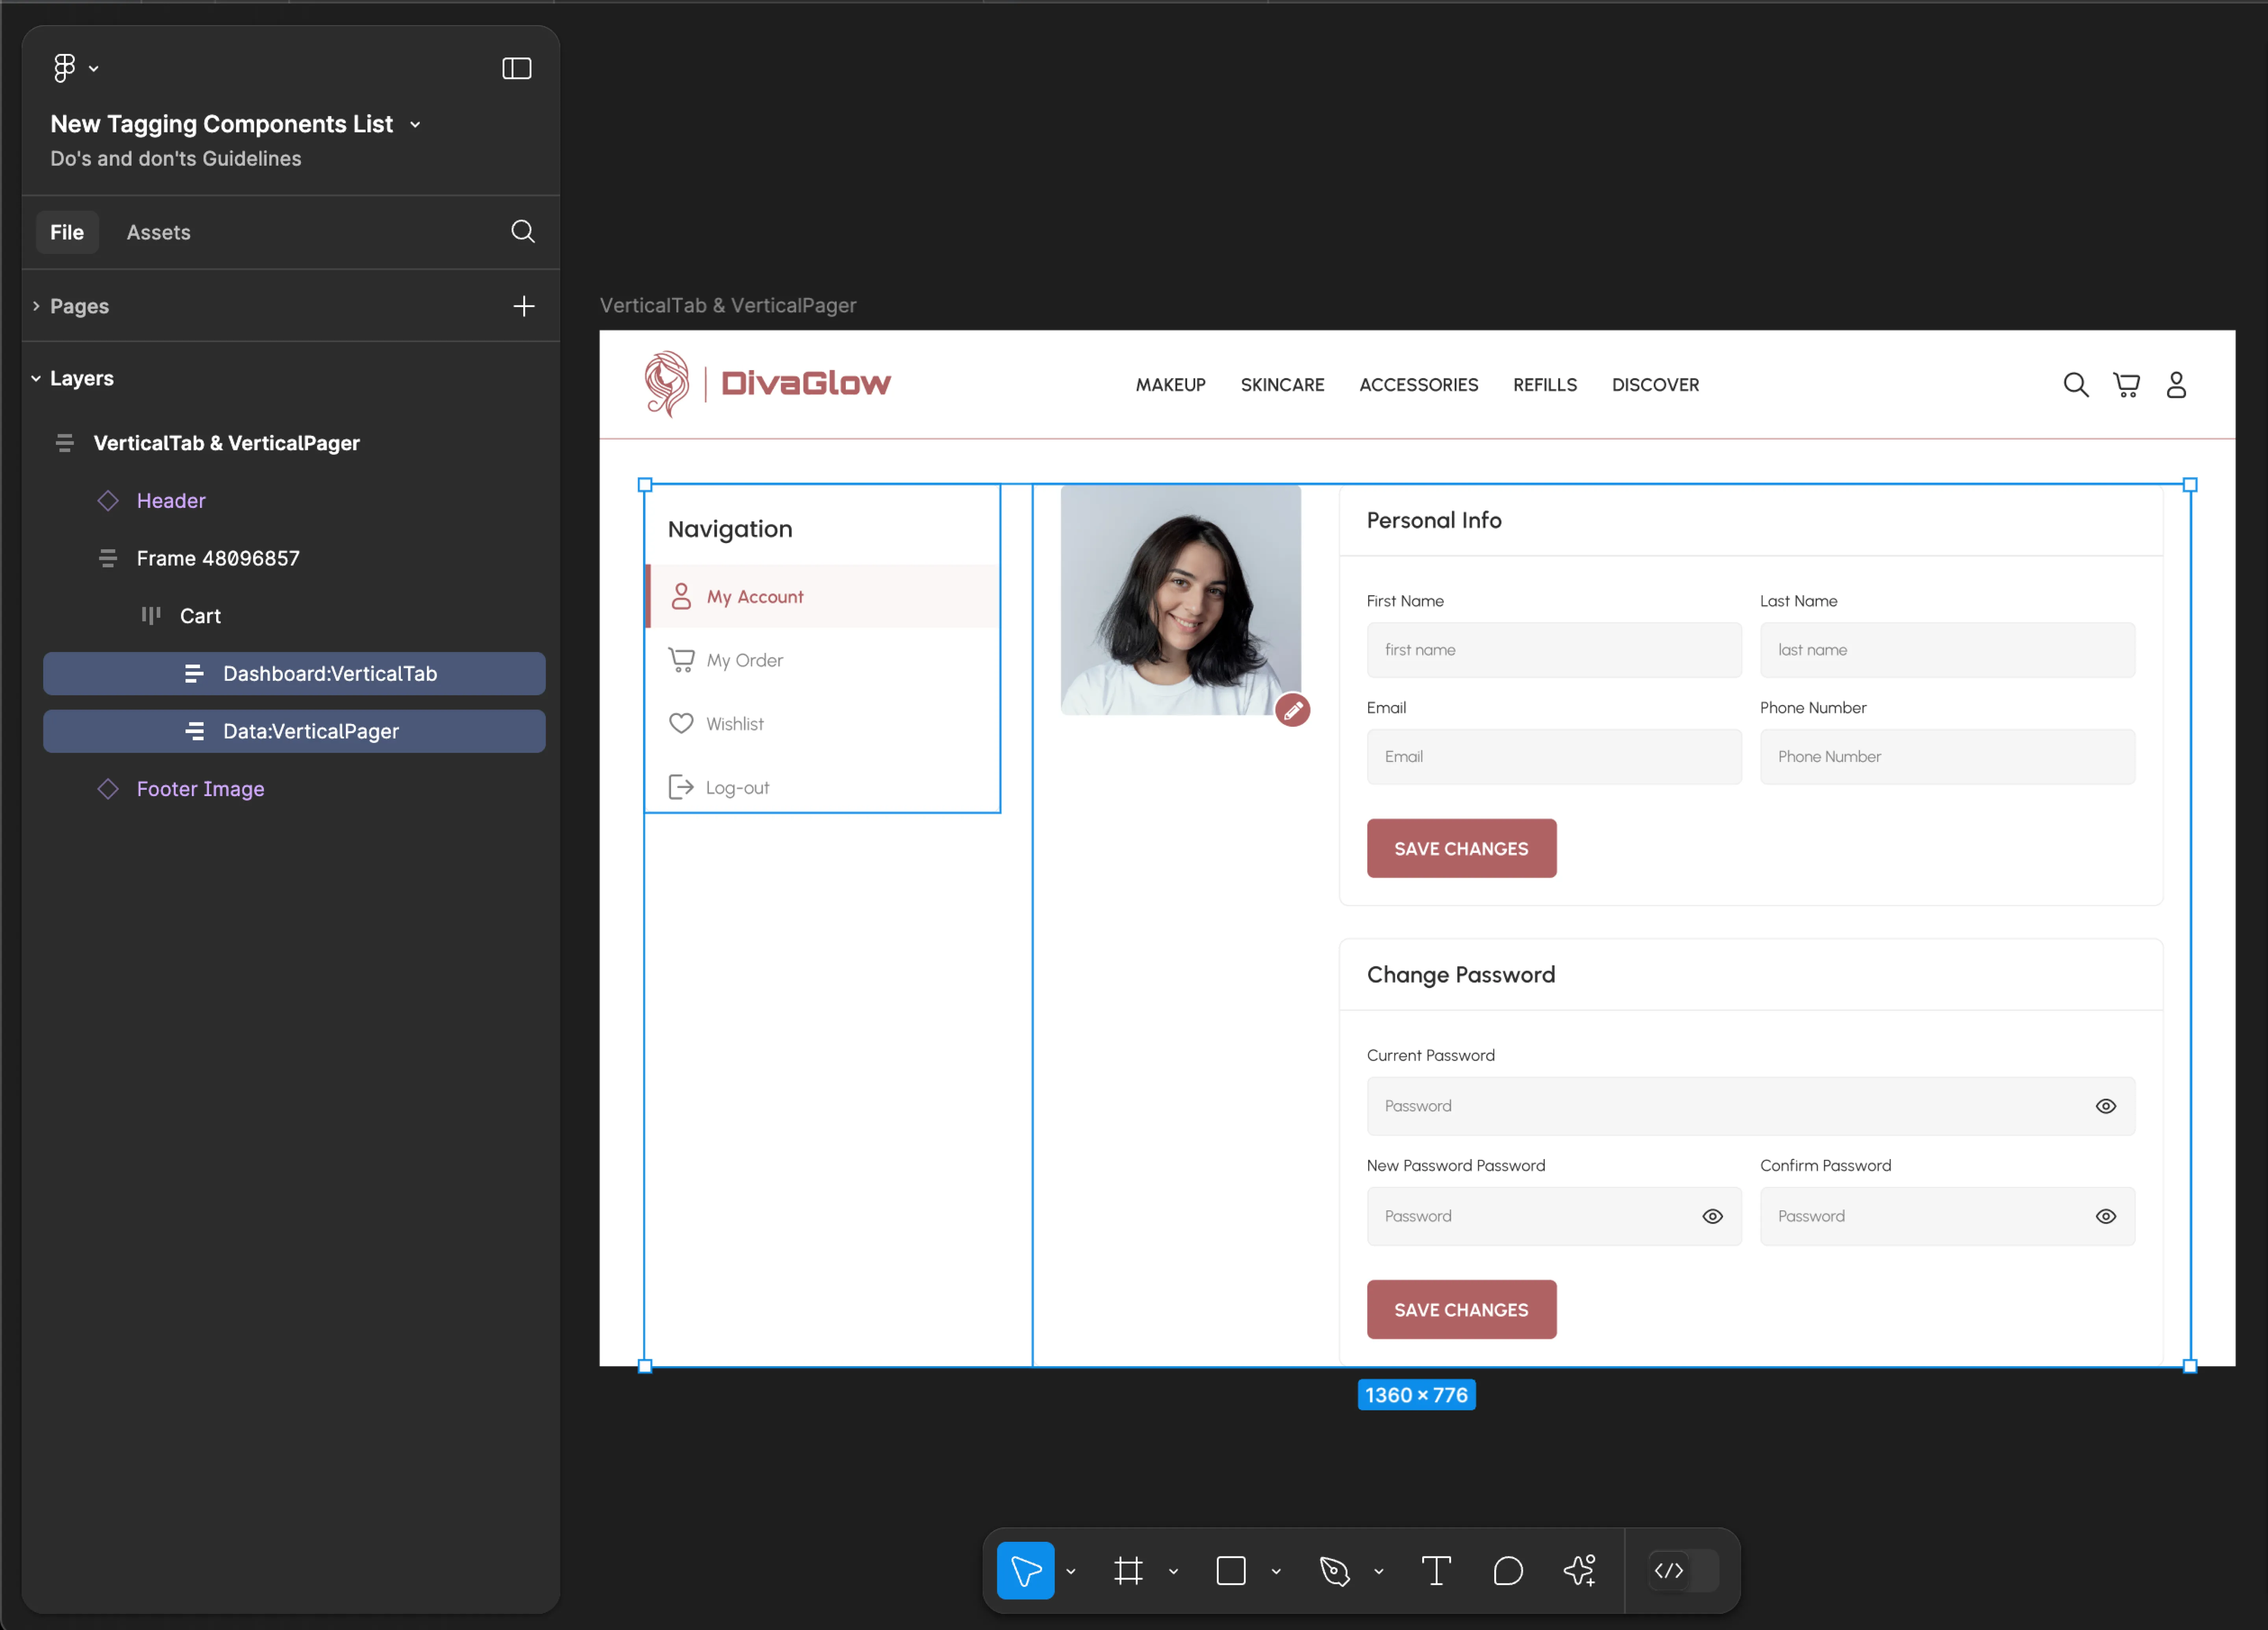
Task: Click the profile photo edit pencil icon
Action: pyautogui.click(x=1294, y=709)
